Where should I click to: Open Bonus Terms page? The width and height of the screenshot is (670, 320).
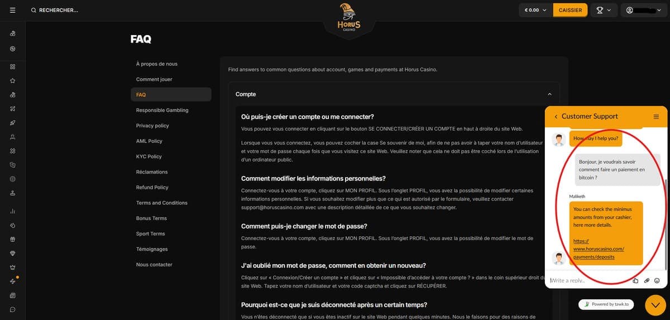pos(151,218)
